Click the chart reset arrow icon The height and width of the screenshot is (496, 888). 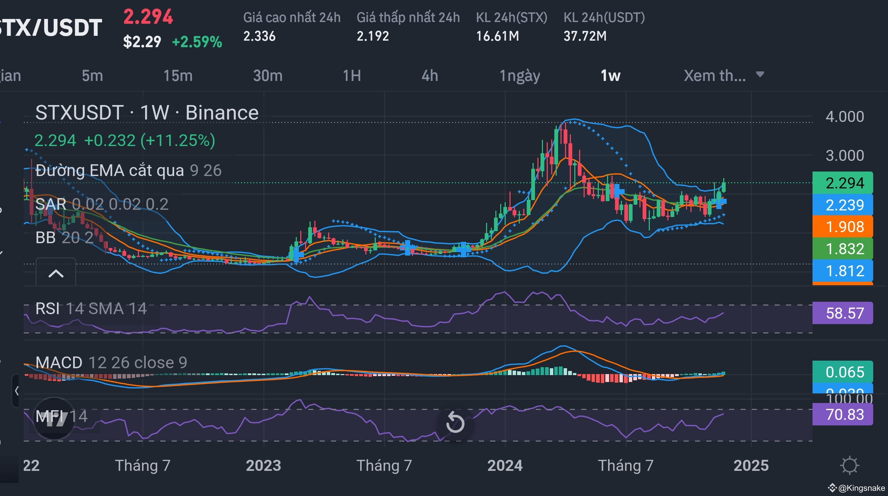tap(455, 422)
